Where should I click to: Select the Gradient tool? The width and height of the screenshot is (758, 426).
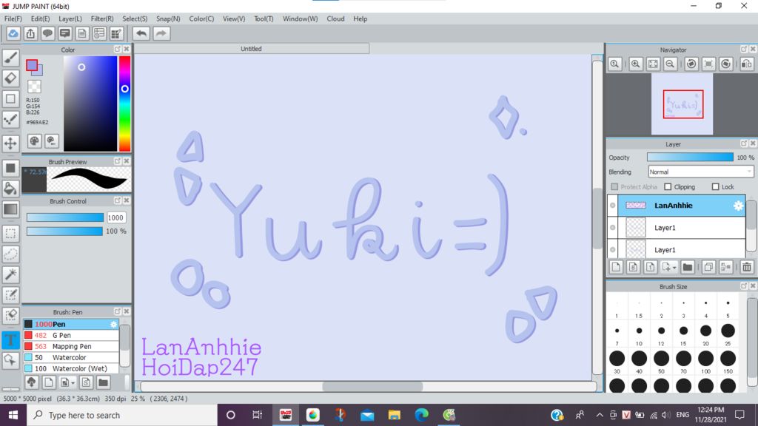point(10,209)
